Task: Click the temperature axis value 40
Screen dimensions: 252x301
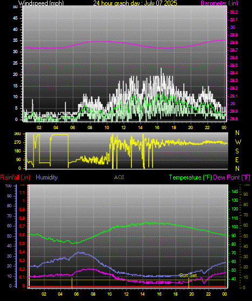Action: (x=234, y=279)
